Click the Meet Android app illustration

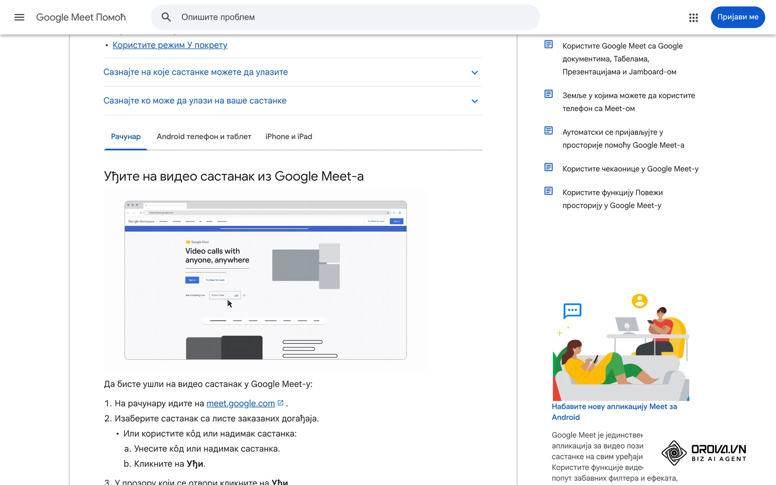point(621,346)
